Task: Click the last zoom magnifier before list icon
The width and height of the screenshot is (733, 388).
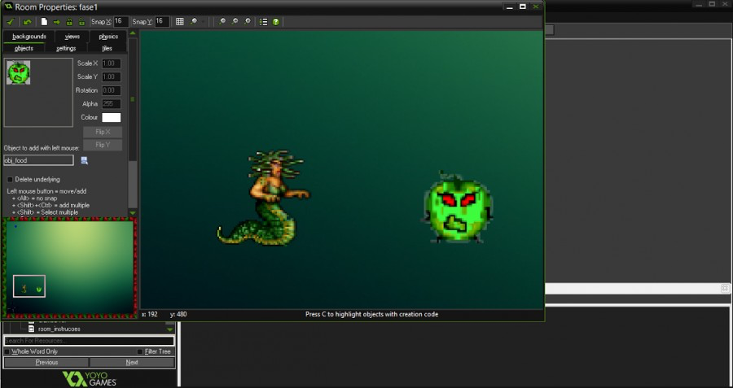Action: (248, 21)
